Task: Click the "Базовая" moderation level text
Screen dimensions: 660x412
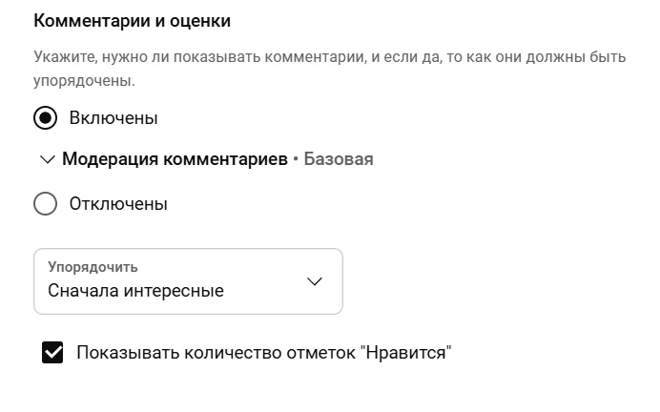Action: pos(339,159)
